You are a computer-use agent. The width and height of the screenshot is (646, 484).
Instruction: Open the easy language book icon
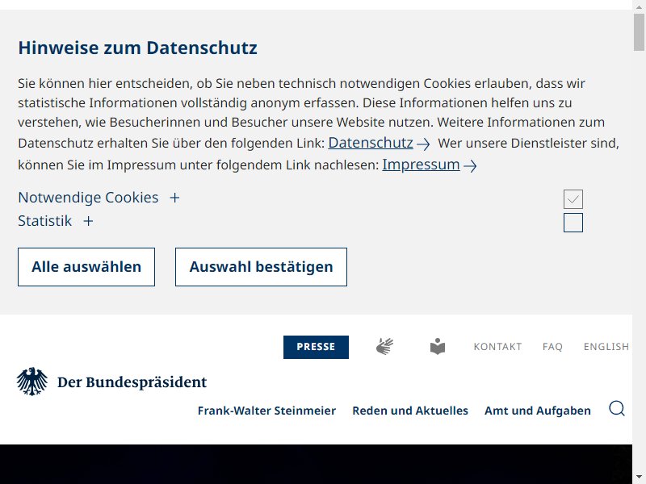[x=438, y=347]
